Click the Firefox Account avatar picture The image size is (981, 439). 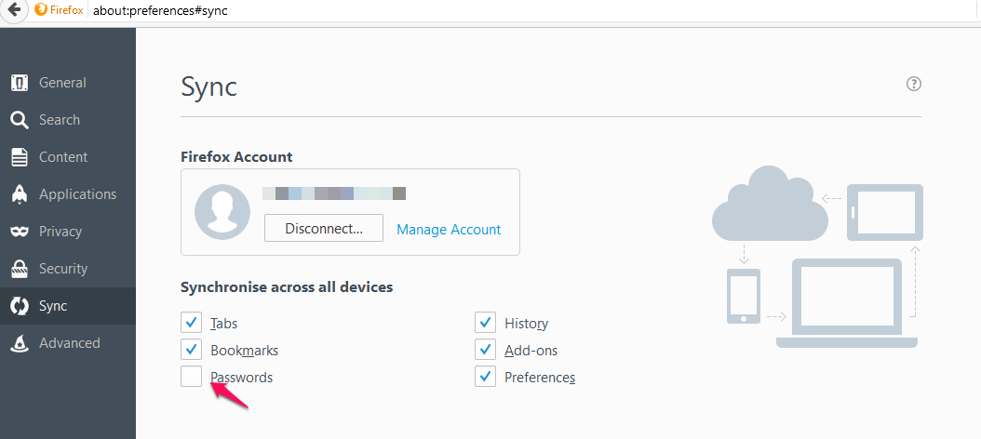(221, 211)
